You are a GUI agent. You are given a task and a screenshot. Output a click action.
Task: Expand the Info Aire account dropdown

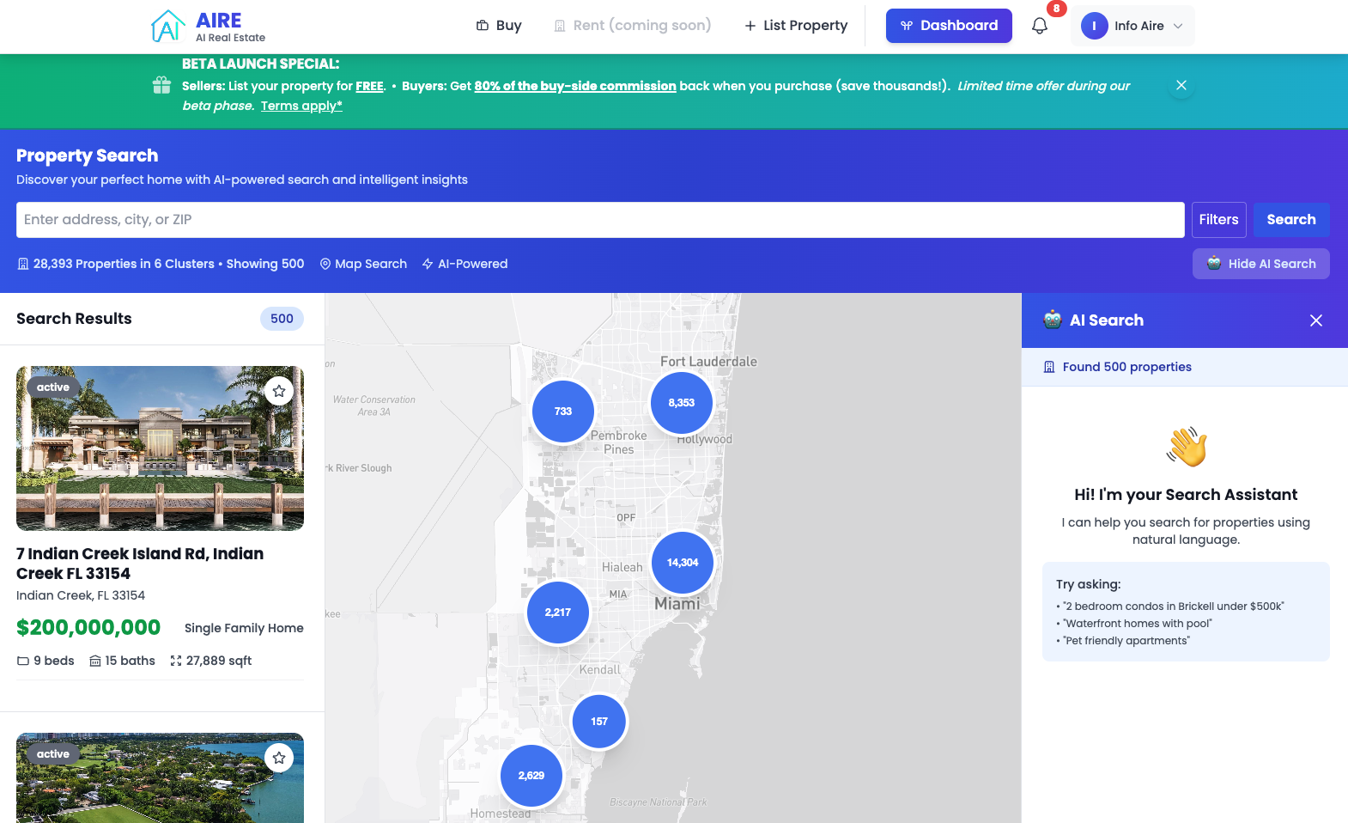tap(1132, 26)
